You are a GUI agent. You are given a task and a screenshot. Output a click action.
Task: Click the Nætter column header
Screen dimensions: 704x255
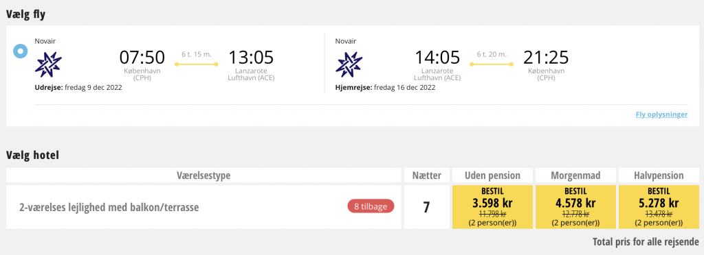tap(426, 175)
